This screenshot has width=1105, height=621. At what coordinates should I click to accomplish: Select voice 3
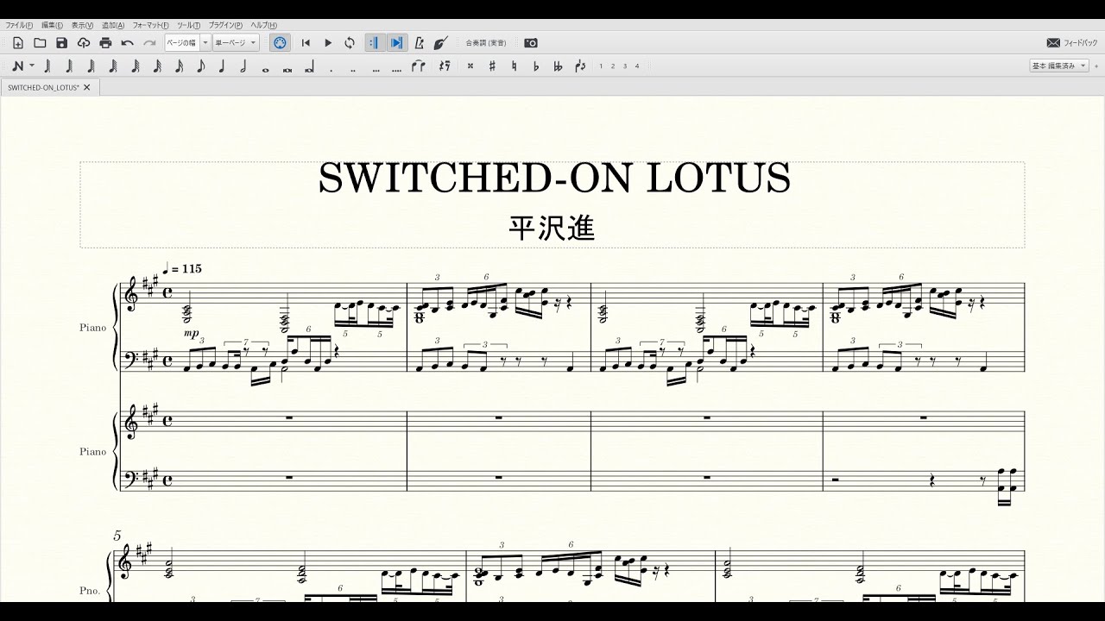pos(626,66)
